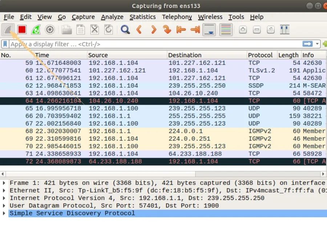The image size is (327, 232).
Task: Stop capture with the red square button
Action: coord(22,30)
